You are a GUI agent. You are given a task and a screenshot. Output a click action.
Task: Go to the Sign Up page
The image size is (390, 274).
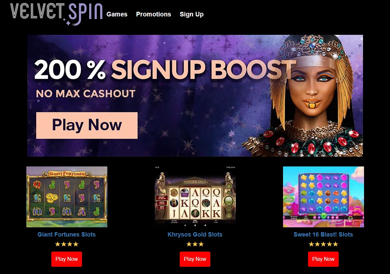(191, 14)
